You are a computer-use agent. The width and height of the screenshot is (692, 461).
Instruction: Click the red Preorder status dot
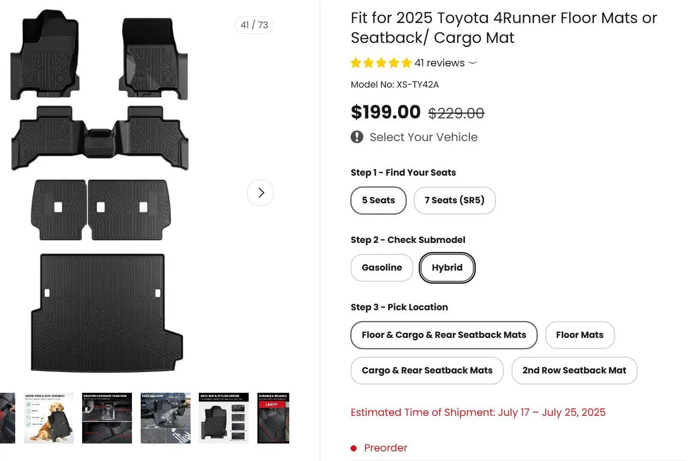coord(353,448)
